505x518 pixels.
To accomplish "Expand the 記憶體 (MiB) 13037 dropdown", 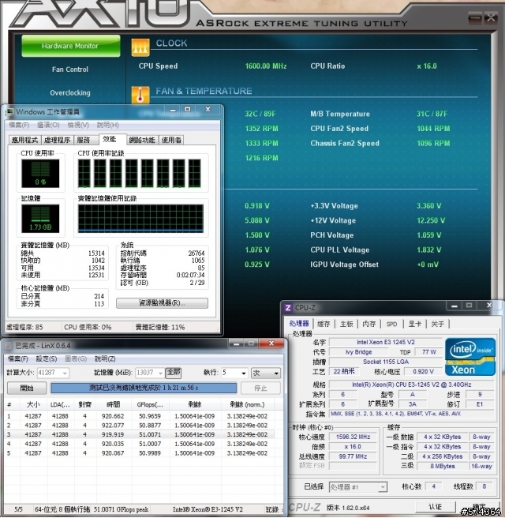I will pos(160,373).
